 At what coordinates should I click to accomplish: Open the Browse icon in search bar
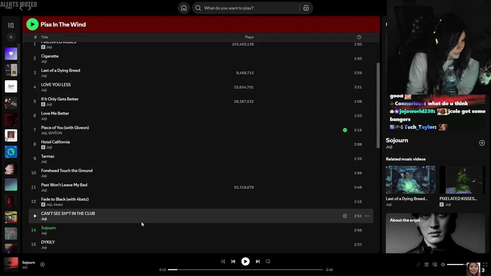[x=306, y=8]
